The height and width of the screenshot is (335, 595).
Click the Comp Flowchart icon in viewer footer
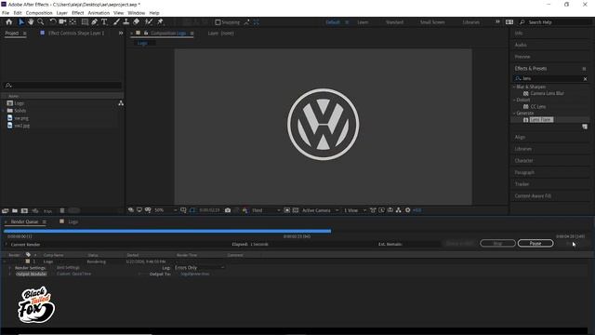coord(399,210)
